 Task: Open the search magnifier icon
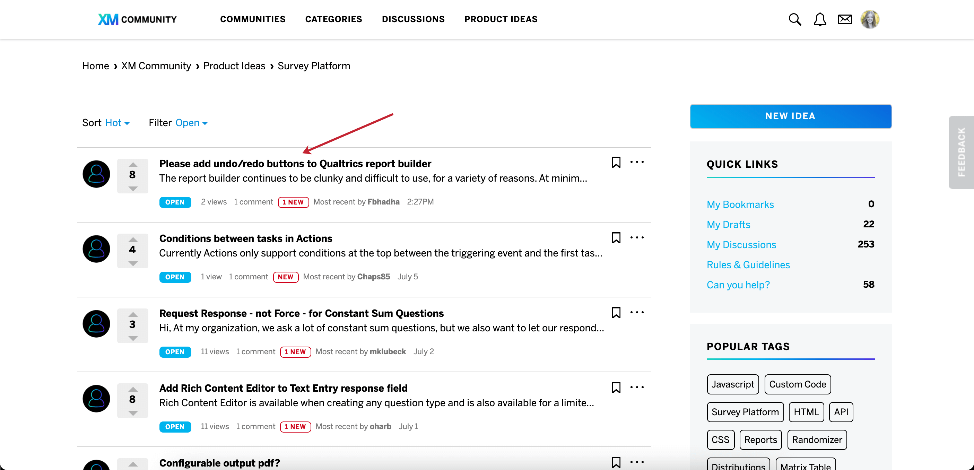click(x=794, y=19)
